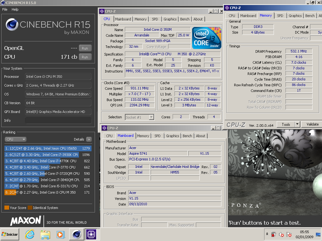Run the CPU benchmark
The width and height of the screenshot is (322, 241).
[85, 57]
